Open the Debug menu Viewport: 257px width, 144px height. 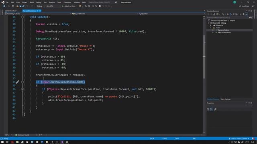pyautogui.click(x=39, y=2)
